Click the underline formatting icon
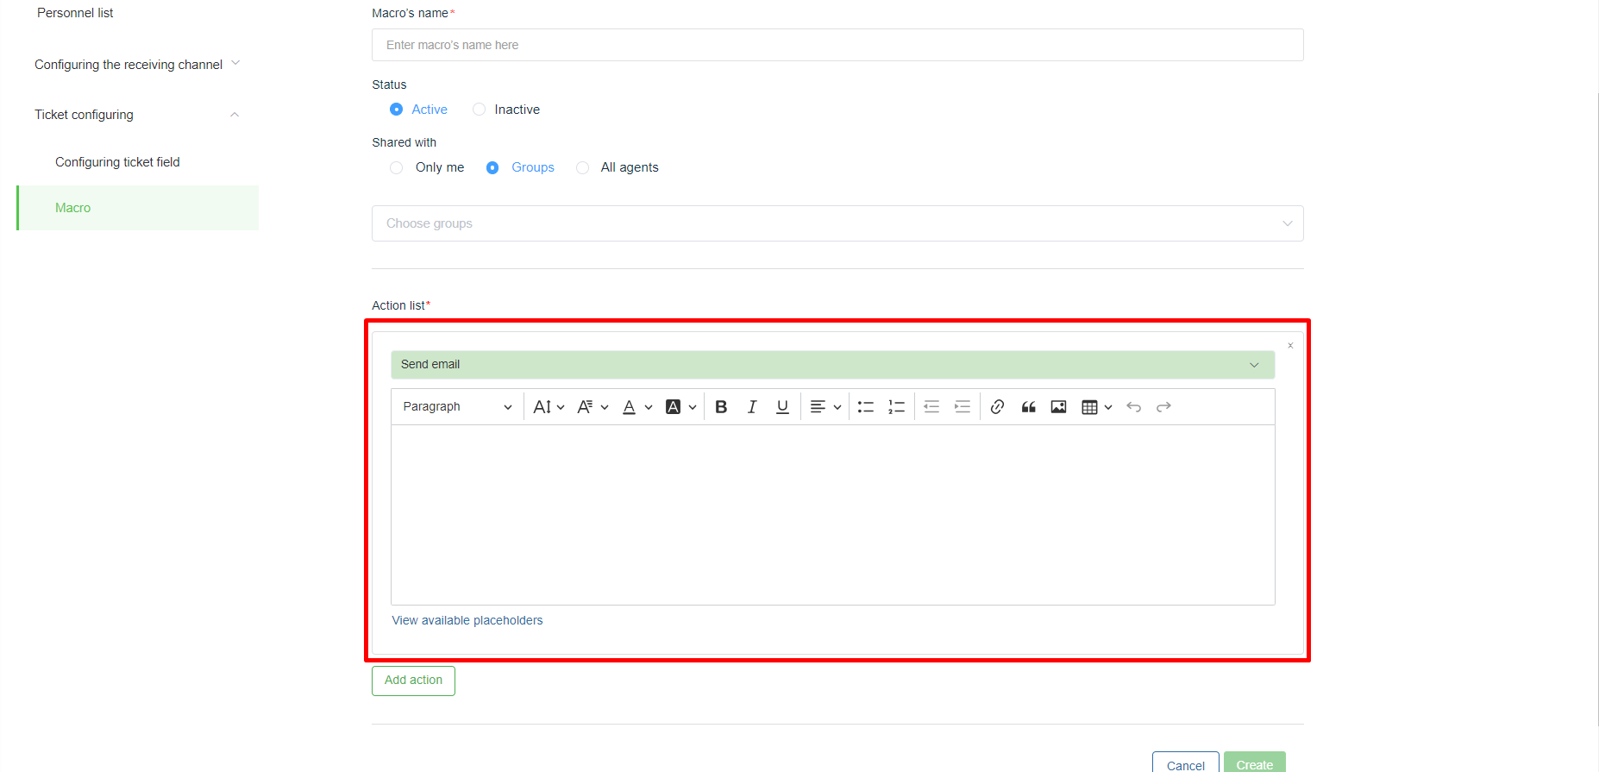 [782, 407]
